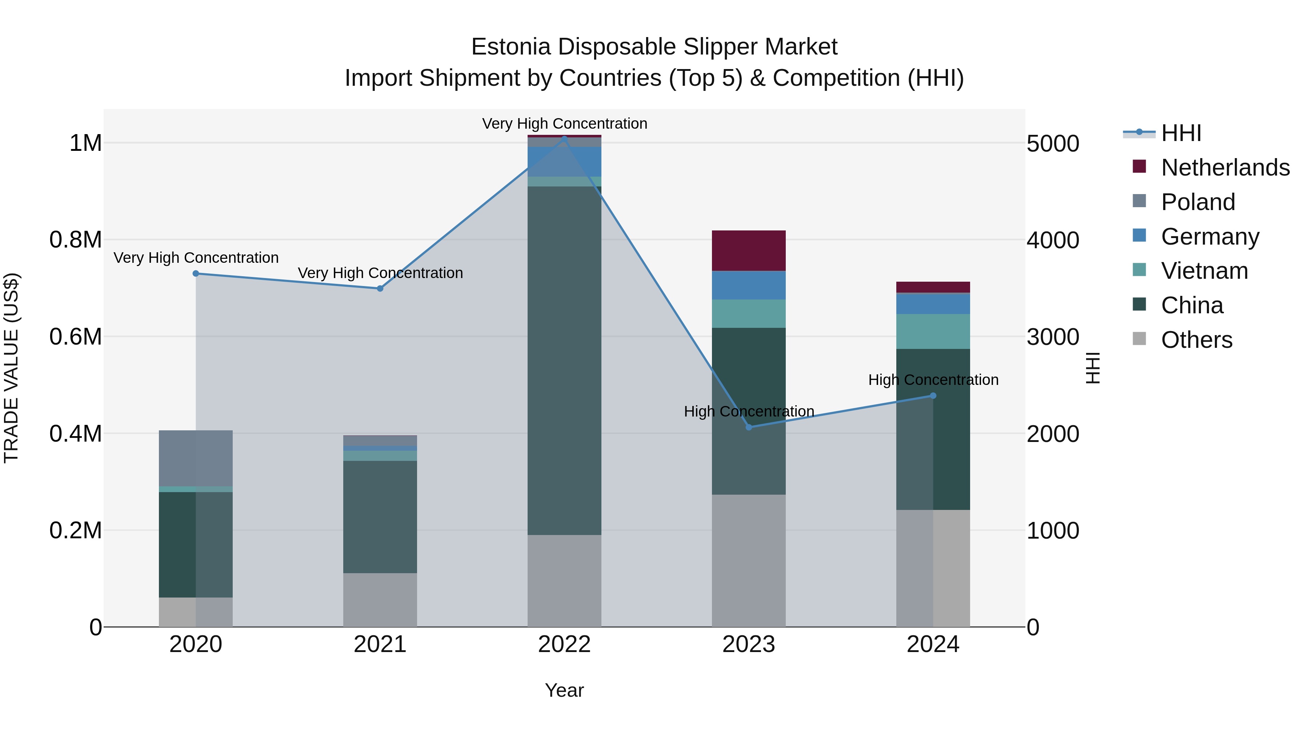Click 'High Concentration' label near 2024
1309x736 pixels.
pos(933,380)
